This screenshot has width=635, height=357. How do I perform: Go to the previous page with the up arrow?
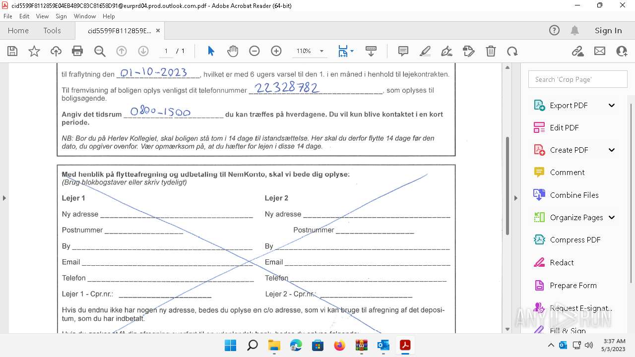pyautogui.click(x=122, y=51)
